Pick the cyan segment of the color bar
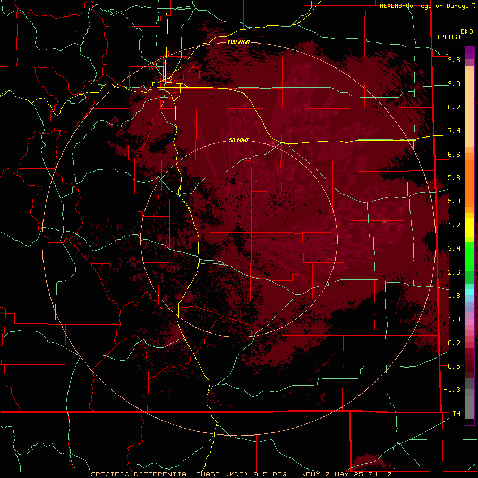 click(469, 292)
